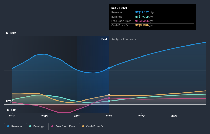Toggle the Revenue legend button
210x134 pixels.
(15, 127)
